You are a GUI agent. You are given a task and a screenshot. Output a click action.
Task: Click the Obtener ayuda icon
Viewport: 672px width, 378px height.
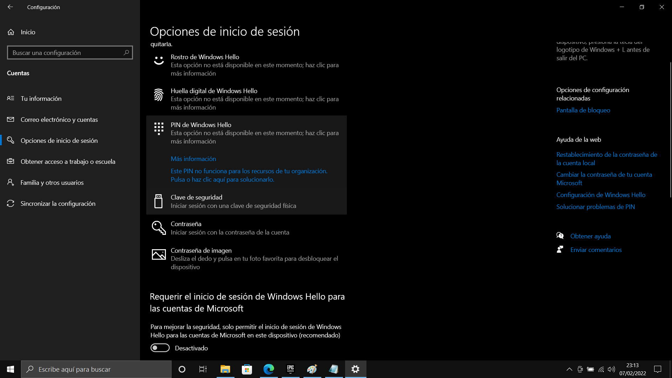(x=560, y=236)
